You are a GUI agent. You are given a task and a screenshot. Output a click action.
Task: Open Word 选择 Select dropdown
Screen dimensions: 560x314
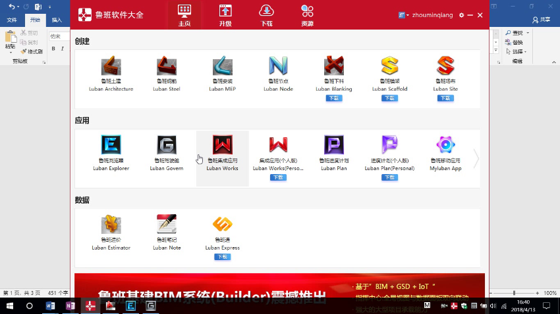[x=517, y=52]
